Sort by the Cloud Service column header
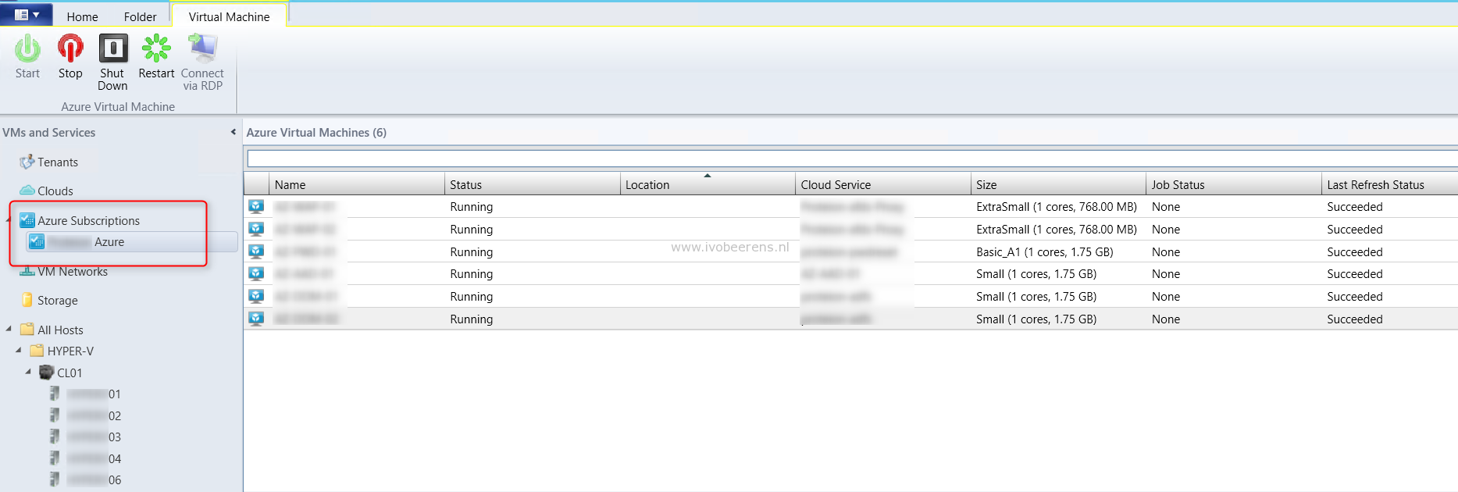The width and height of the screenshot is (1458, 492). click(883, 184)
